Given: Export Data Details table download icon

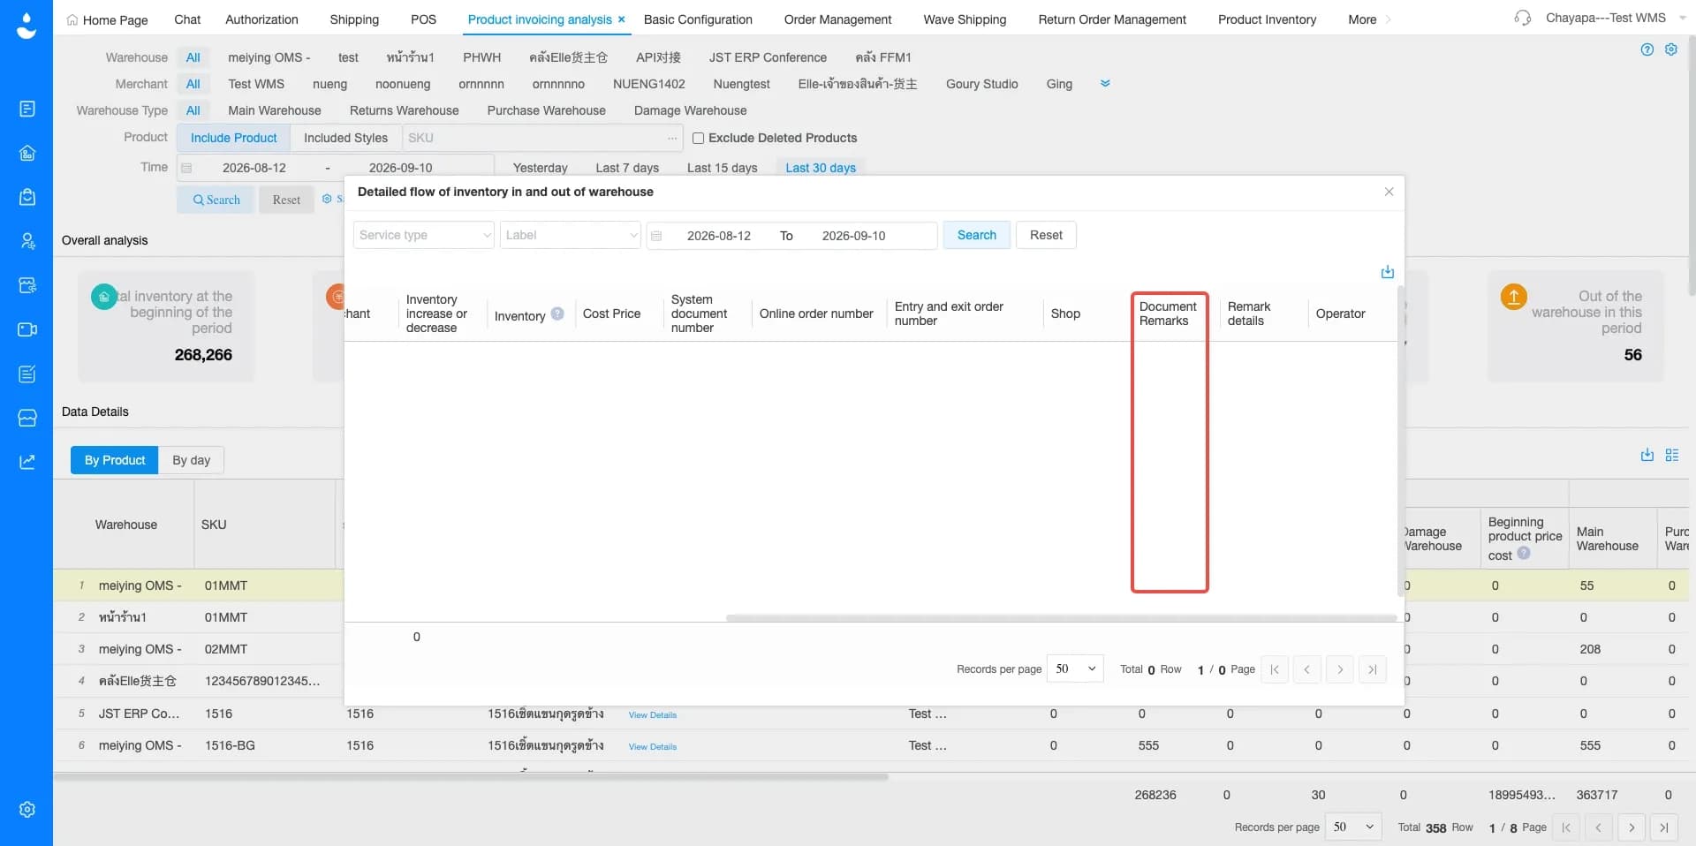Looking at the screenshot, I should coord(1647,455).
